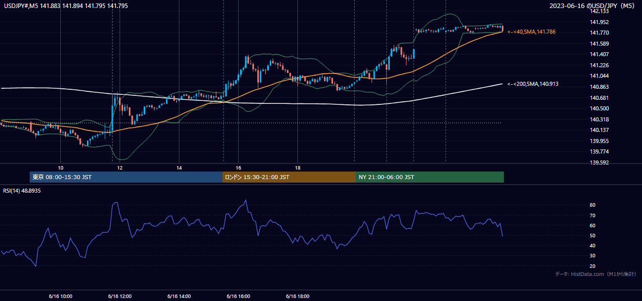Click the 141.589 price axis label

(600, 44)
